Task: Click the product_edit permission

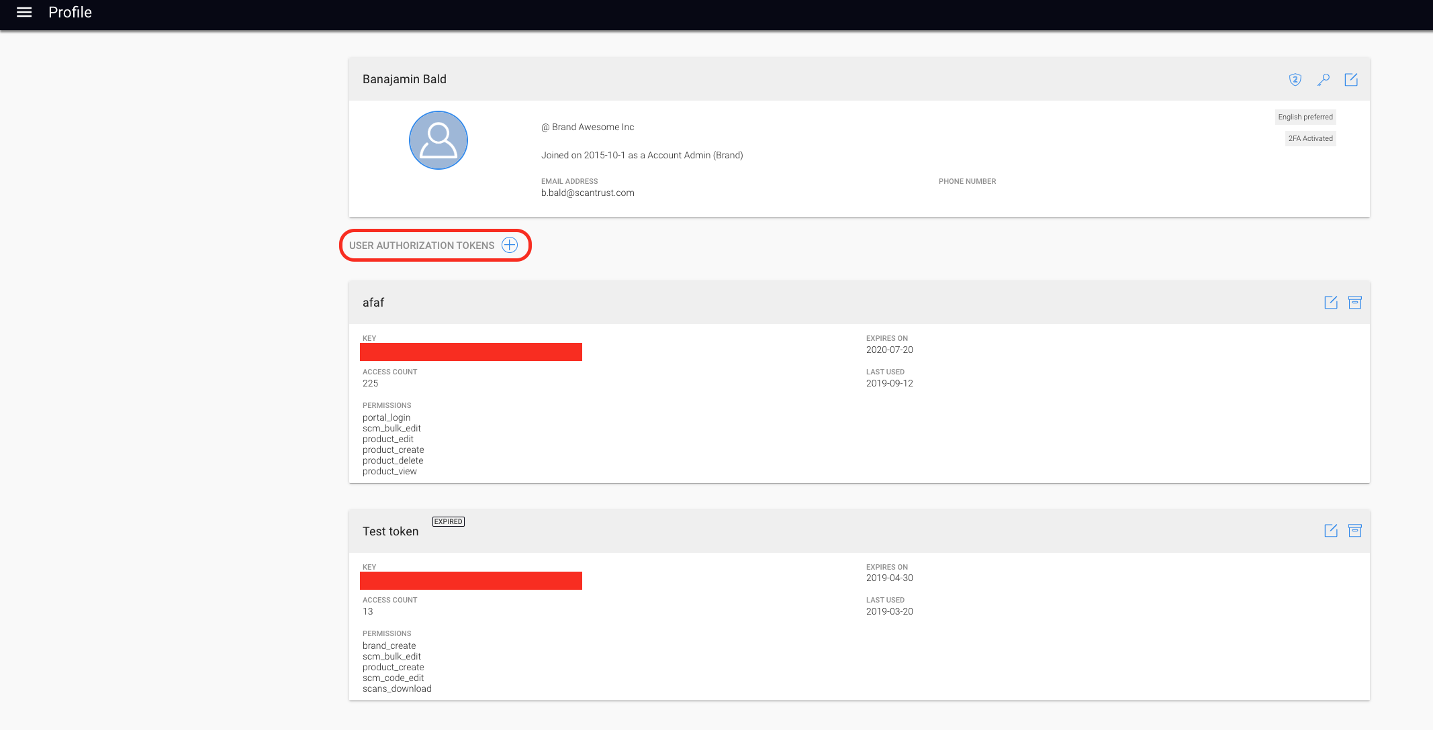Action: [x=388, y=439]
